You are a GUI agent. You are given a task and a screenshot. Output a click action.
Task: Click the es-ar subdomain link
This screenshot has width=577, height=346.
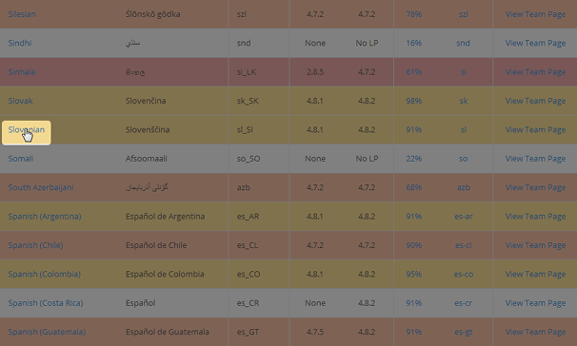[x=464, y=217]
